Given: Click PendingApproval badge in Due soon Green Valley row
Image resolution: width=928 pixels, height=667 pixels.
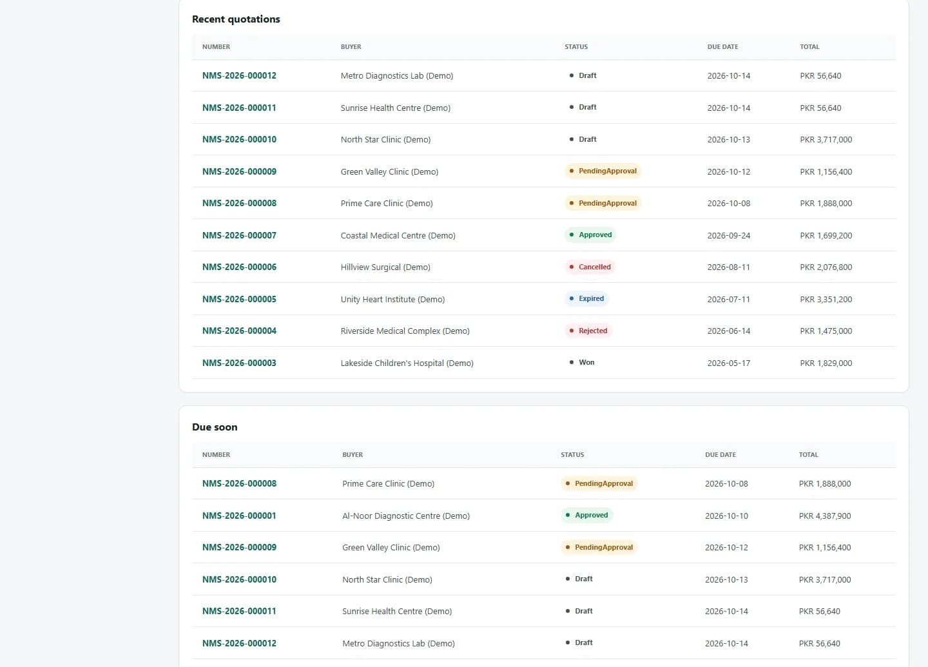Looking at the screenshot, I should point(599,547).
